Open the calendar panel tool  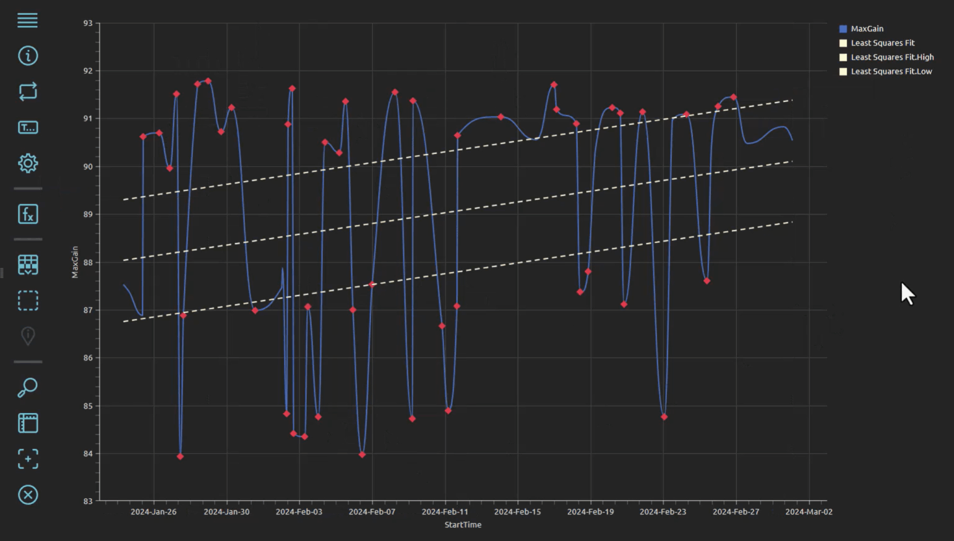[x=28, y=423]
